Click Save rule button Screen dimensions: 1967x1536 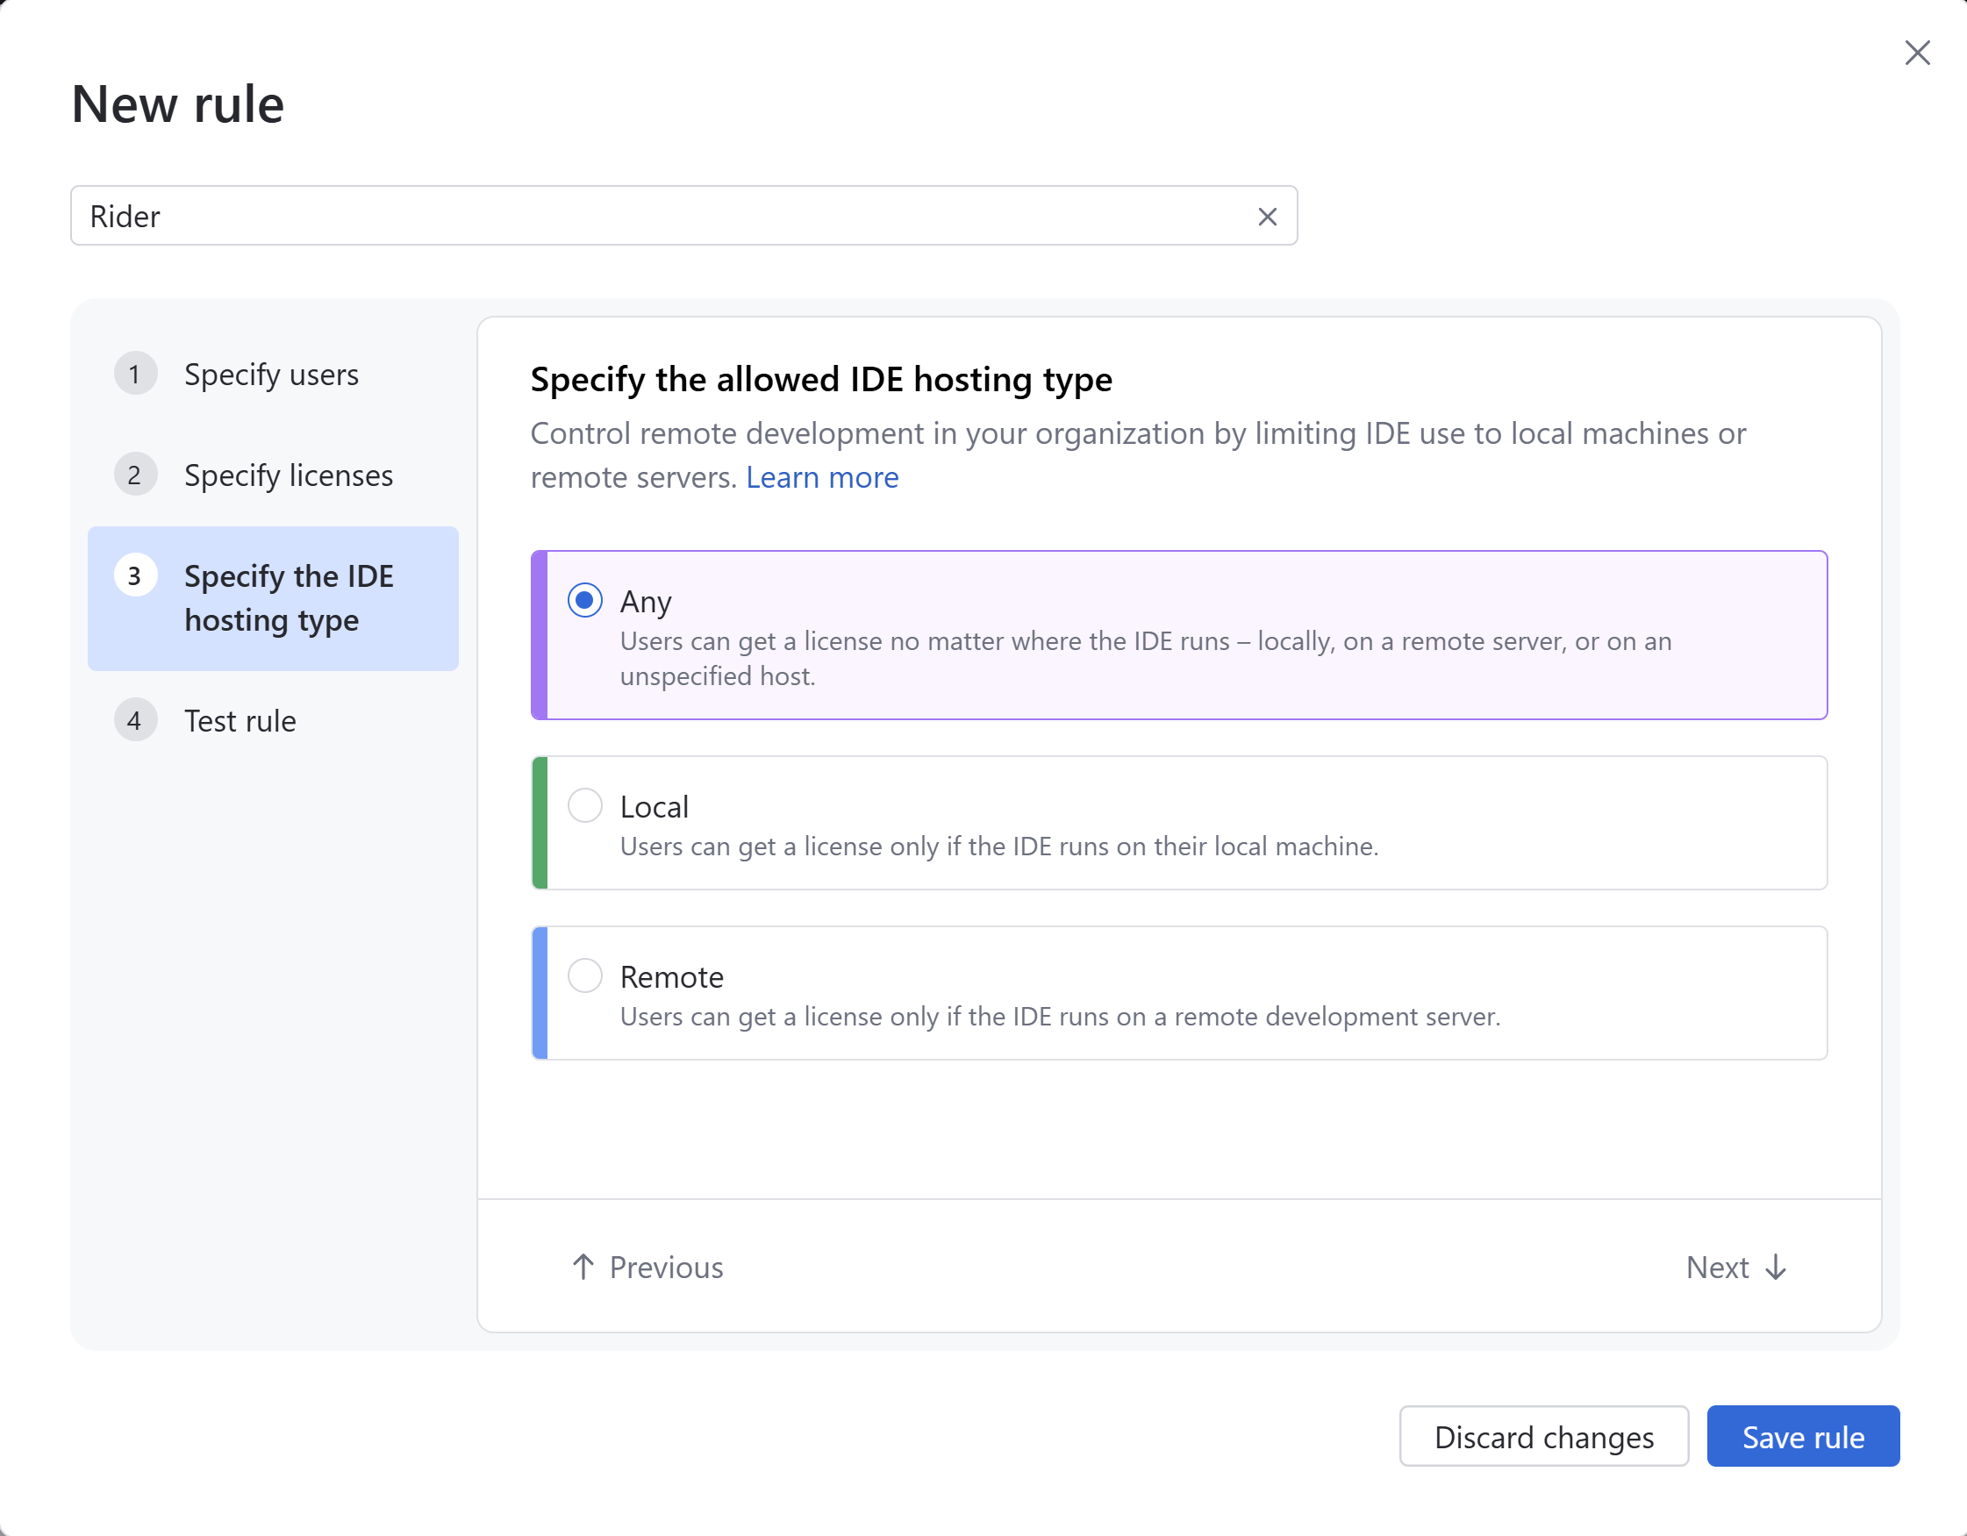pyautogui.click(x=1803, y=1436)
